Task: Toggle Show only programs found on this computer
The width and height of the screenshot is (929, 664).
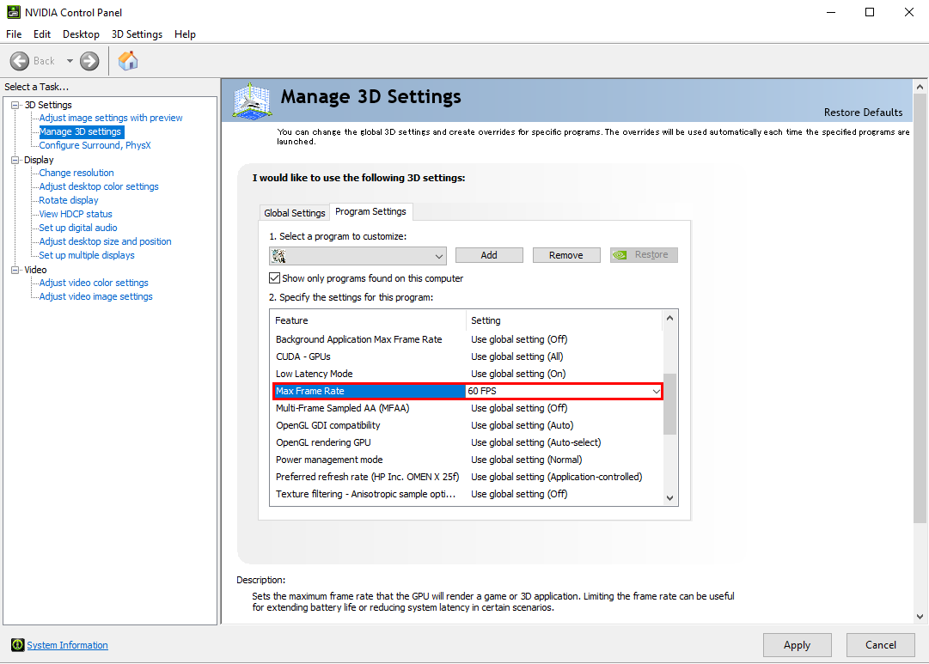Action: coord(274,277)
